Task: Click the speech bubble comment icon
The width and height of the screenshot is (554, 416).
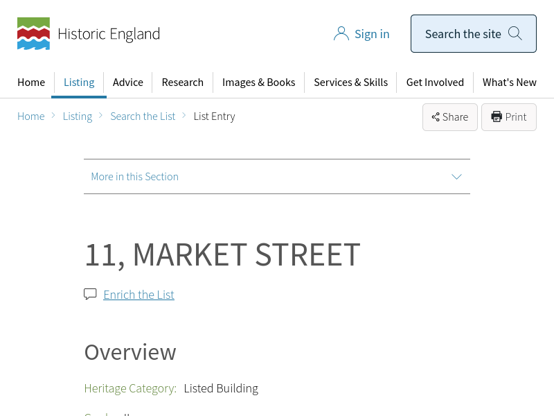Action: pos(90,294)
